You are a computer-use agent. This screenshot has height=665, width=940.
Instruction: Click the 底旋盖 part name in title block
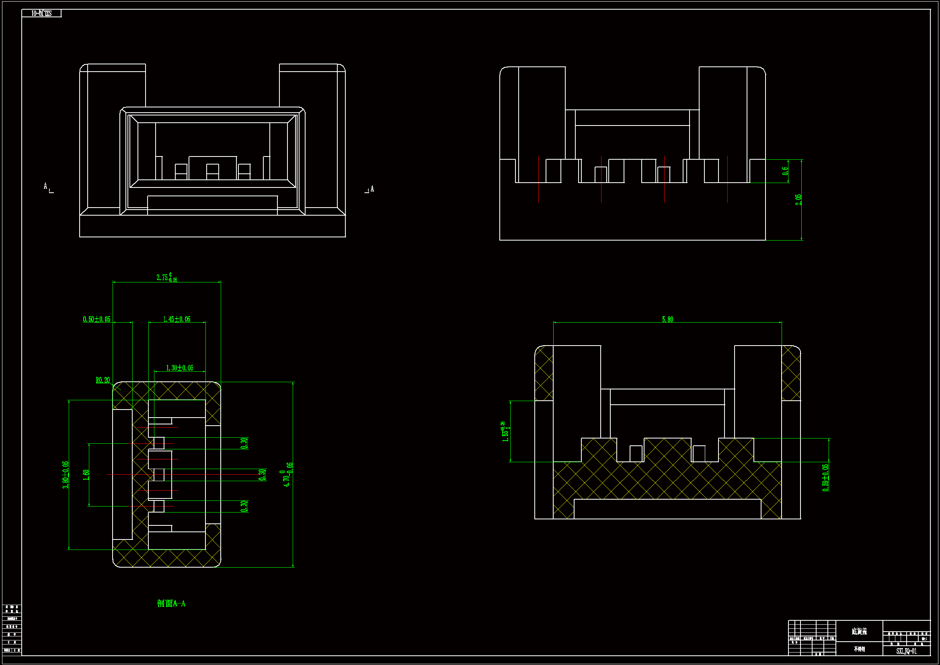[x=859, y=631]
